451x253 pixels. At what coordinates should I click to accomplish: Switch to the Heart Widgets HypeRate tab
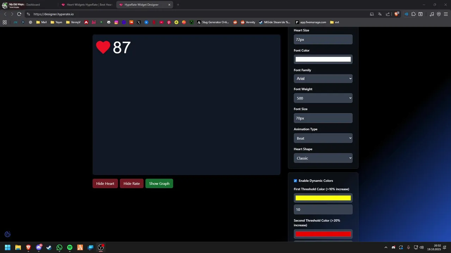[x=87, y=5]
